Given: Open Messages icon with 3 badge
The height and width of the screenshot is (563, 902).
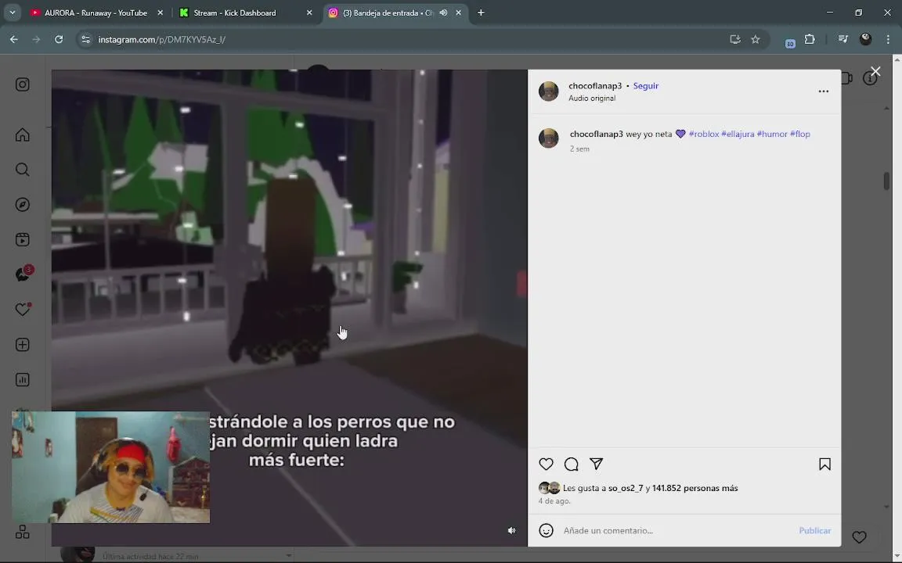Looking at the screenshot, I should [23, 274].
